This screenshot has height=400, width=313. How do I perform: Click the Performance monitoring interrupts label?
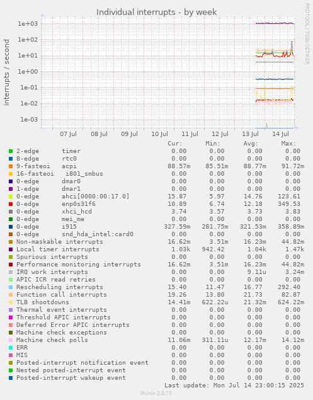point(79,265)
